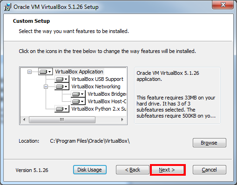Proceed with the Next button
This screenshot has width=237, height=185.
167,170
